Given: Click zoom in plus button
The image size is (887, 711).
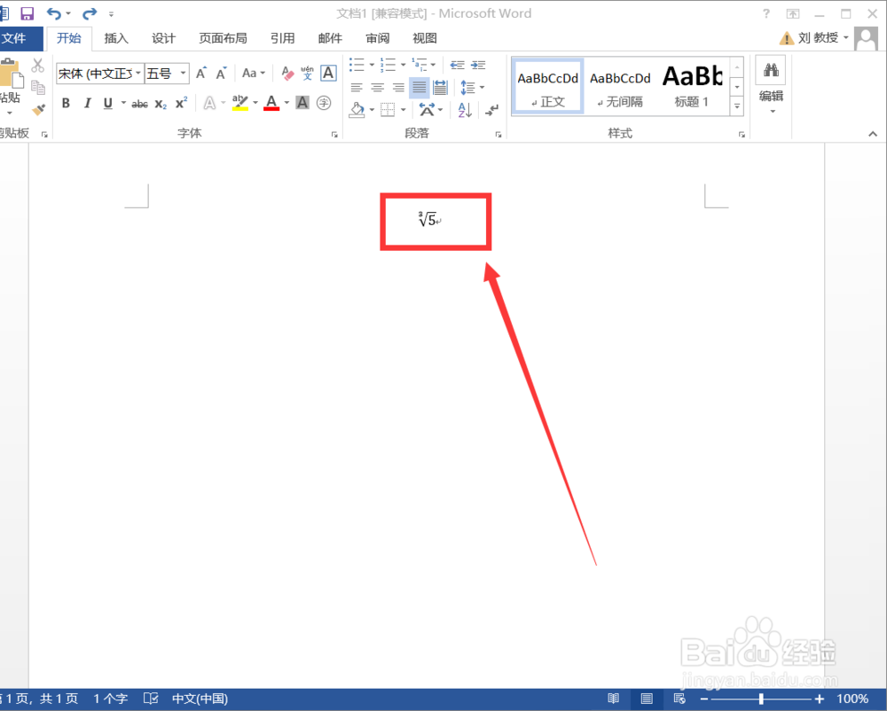Looking at the screenshot, I should tap(819, 699).
